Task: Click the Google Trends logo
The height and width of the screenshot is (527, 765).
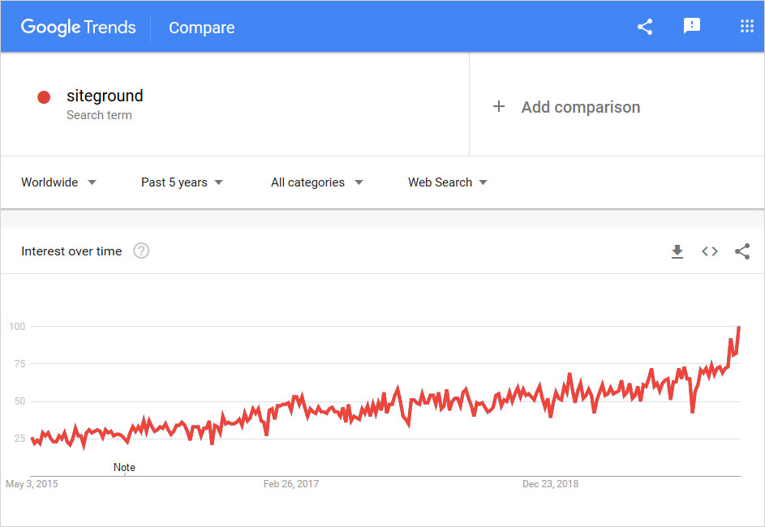Action: pos(78,27)
